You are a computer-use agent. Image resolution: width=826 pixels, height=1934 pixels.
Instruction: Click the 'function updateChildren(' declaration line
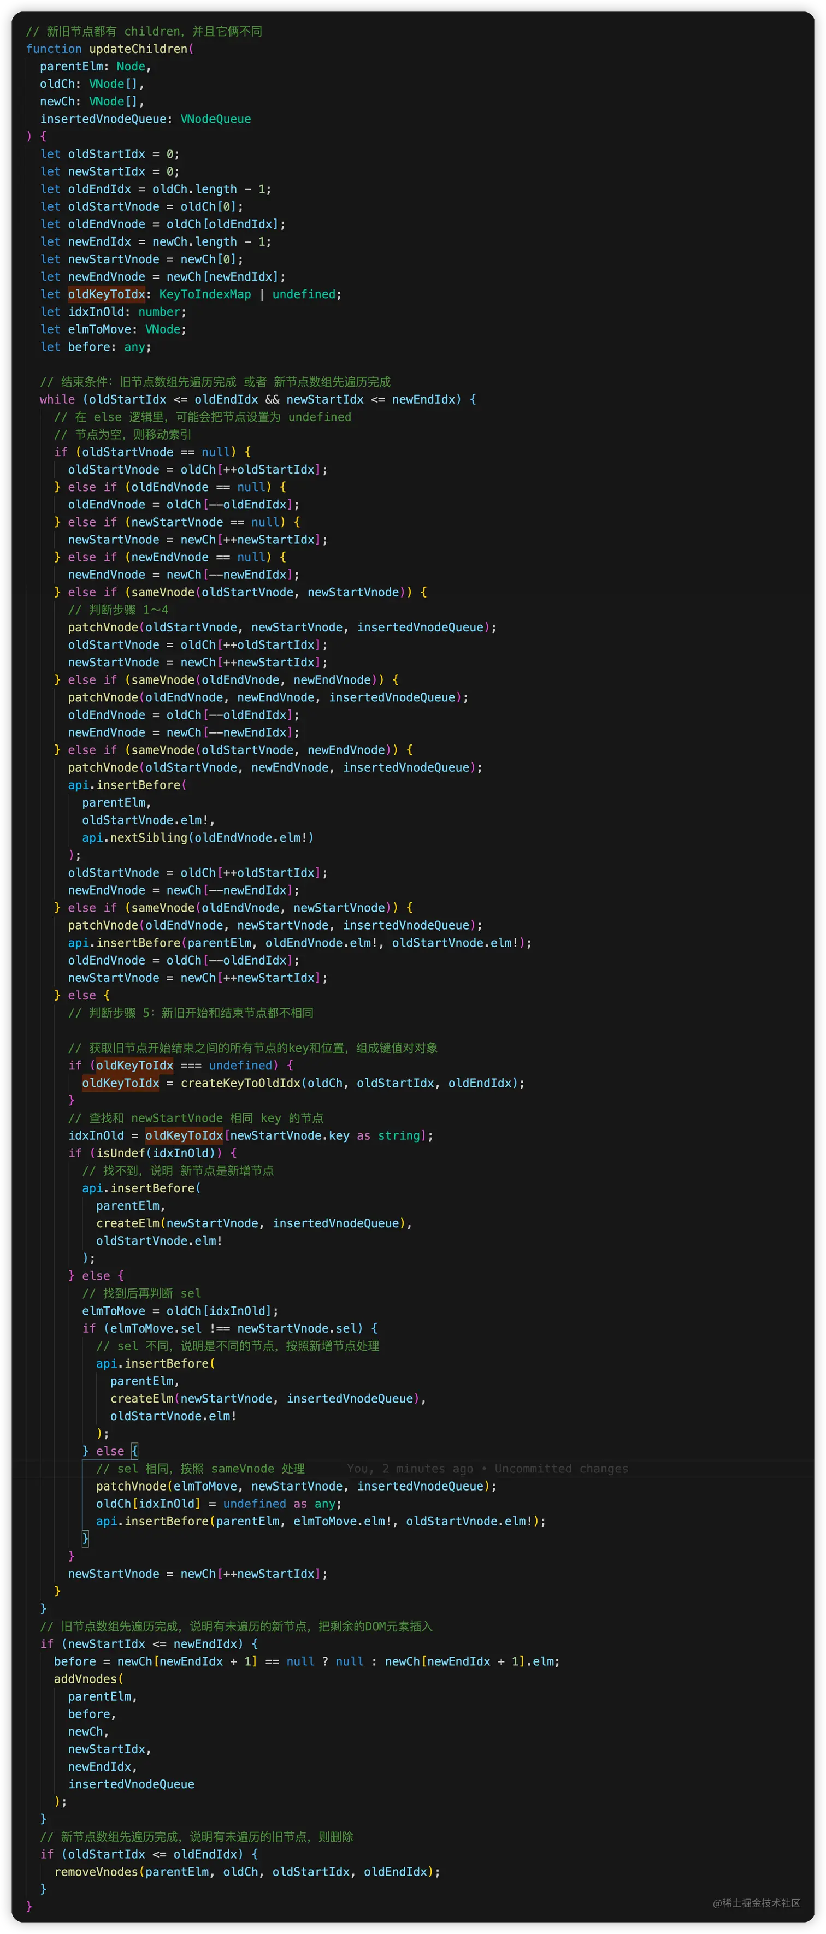(x=110, y=49)
